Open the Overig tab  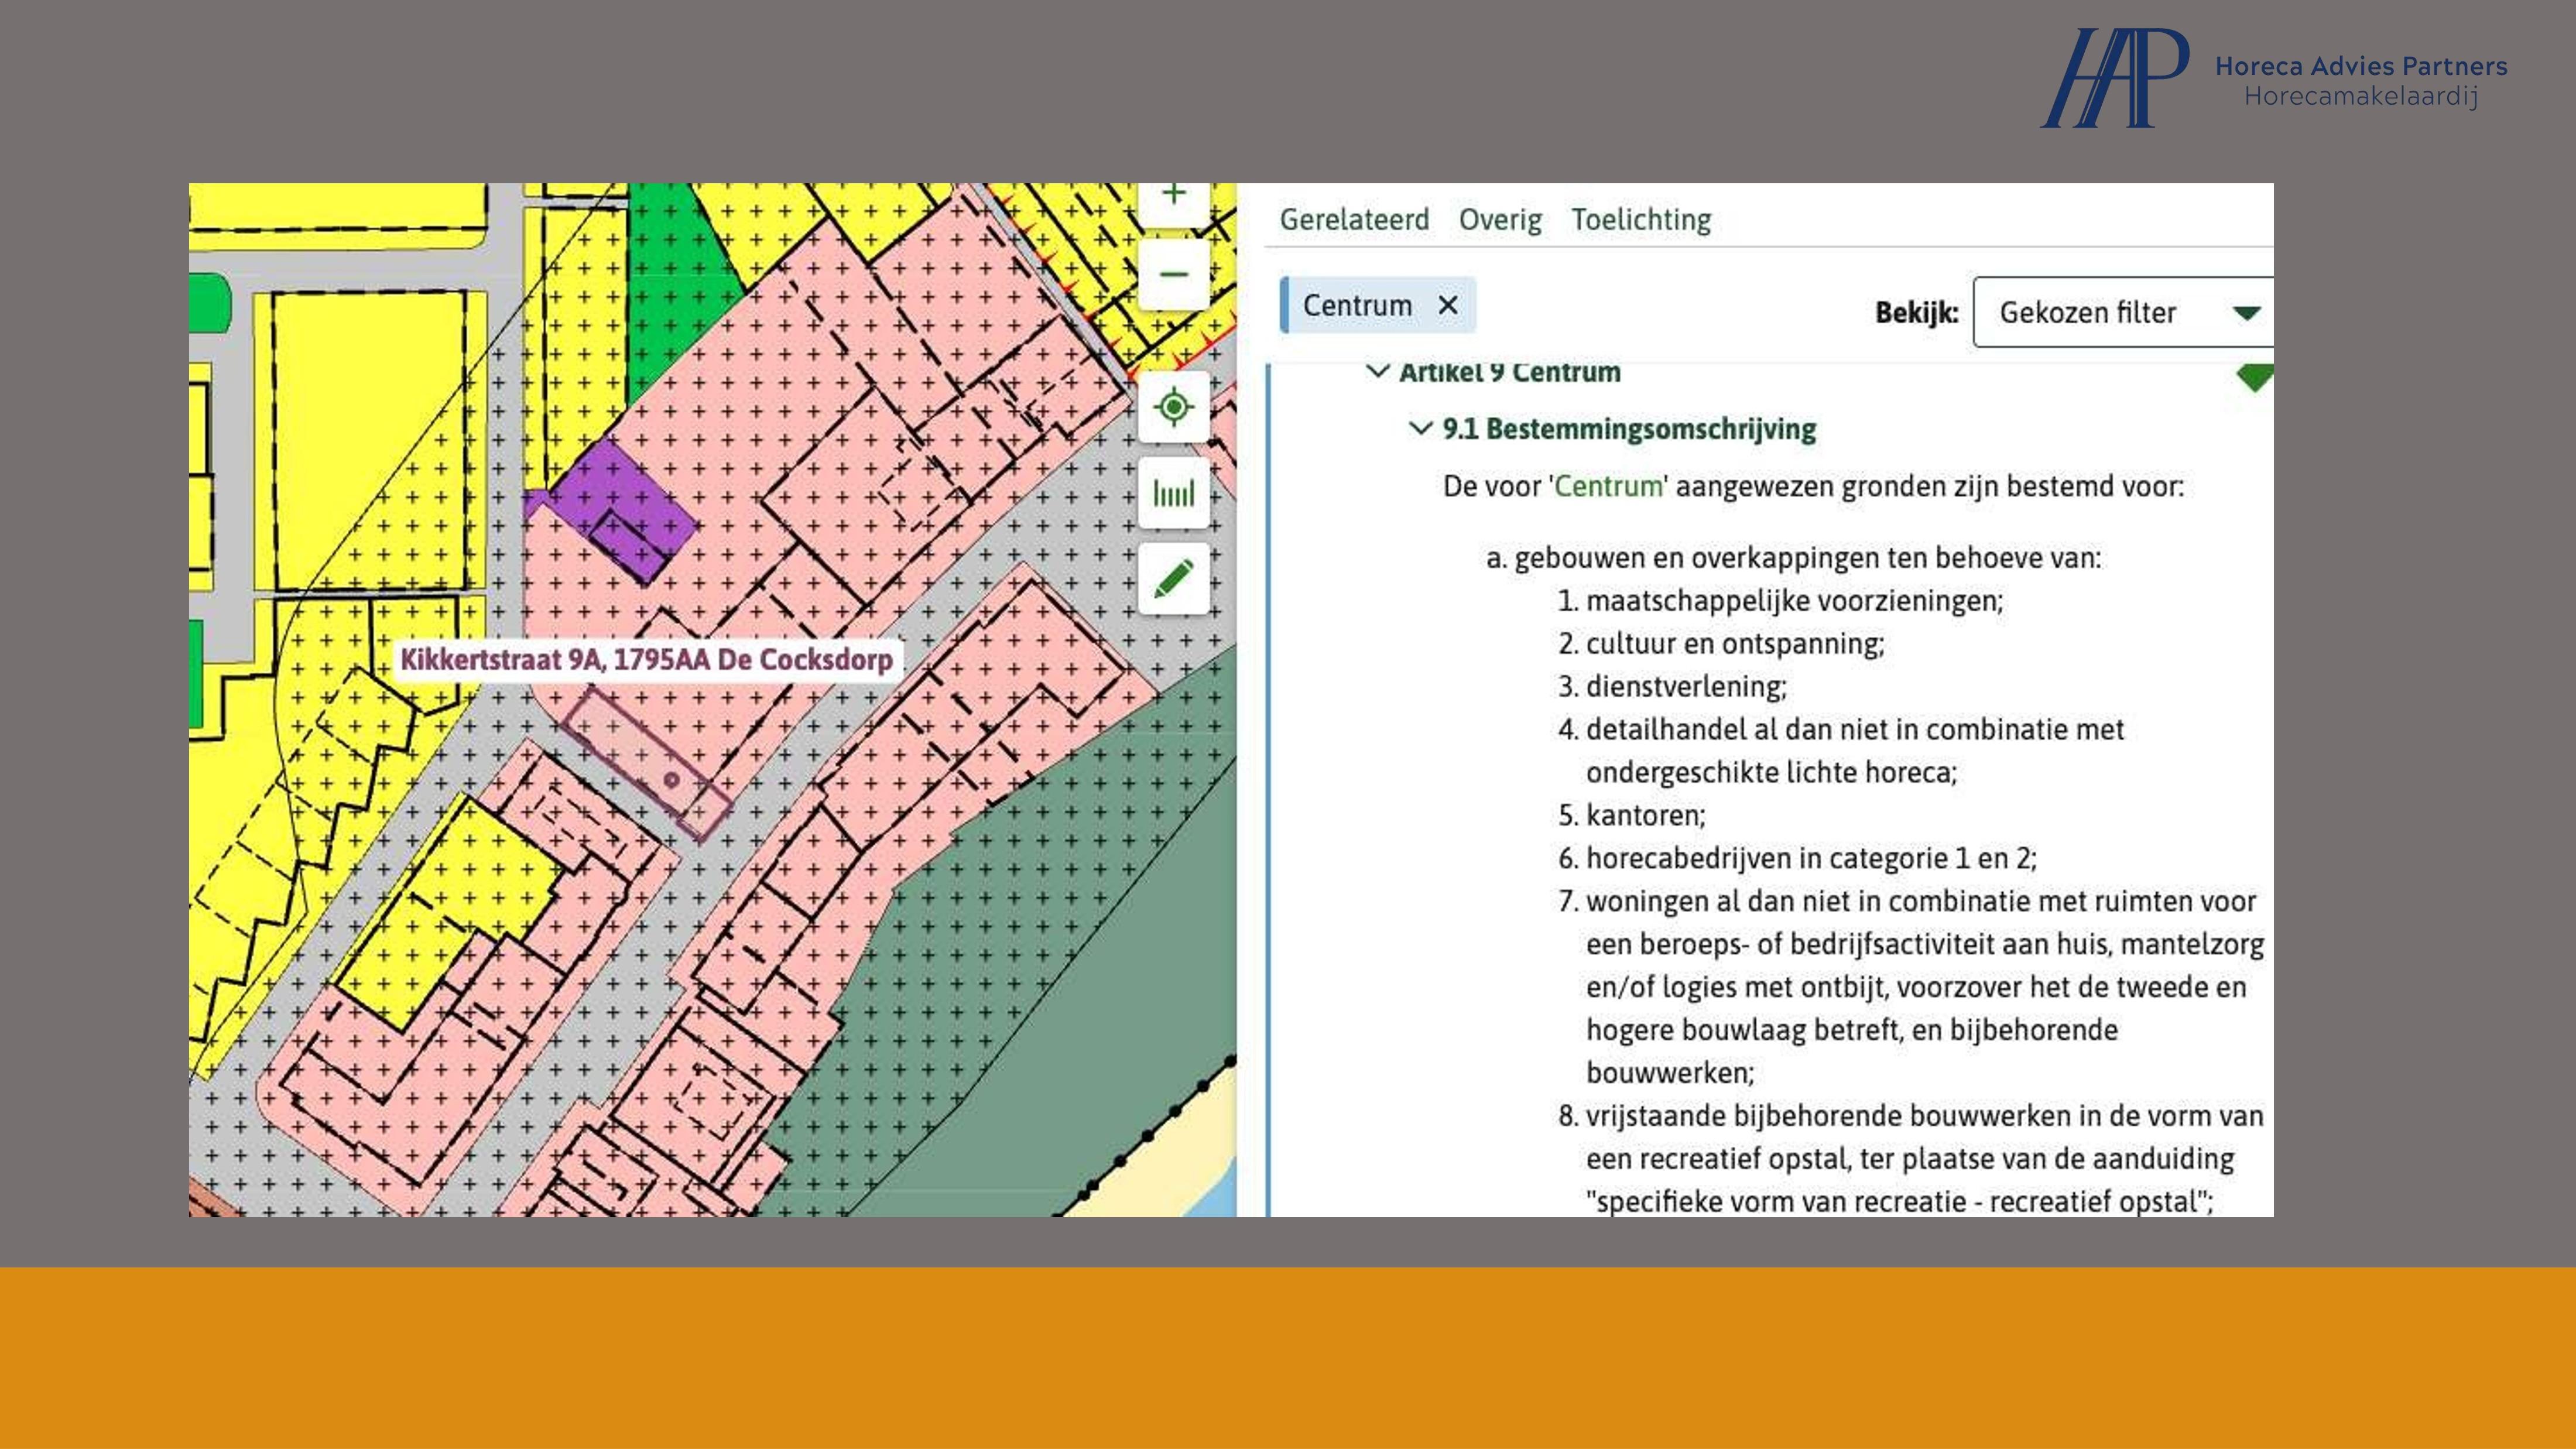pos(1499,220)
